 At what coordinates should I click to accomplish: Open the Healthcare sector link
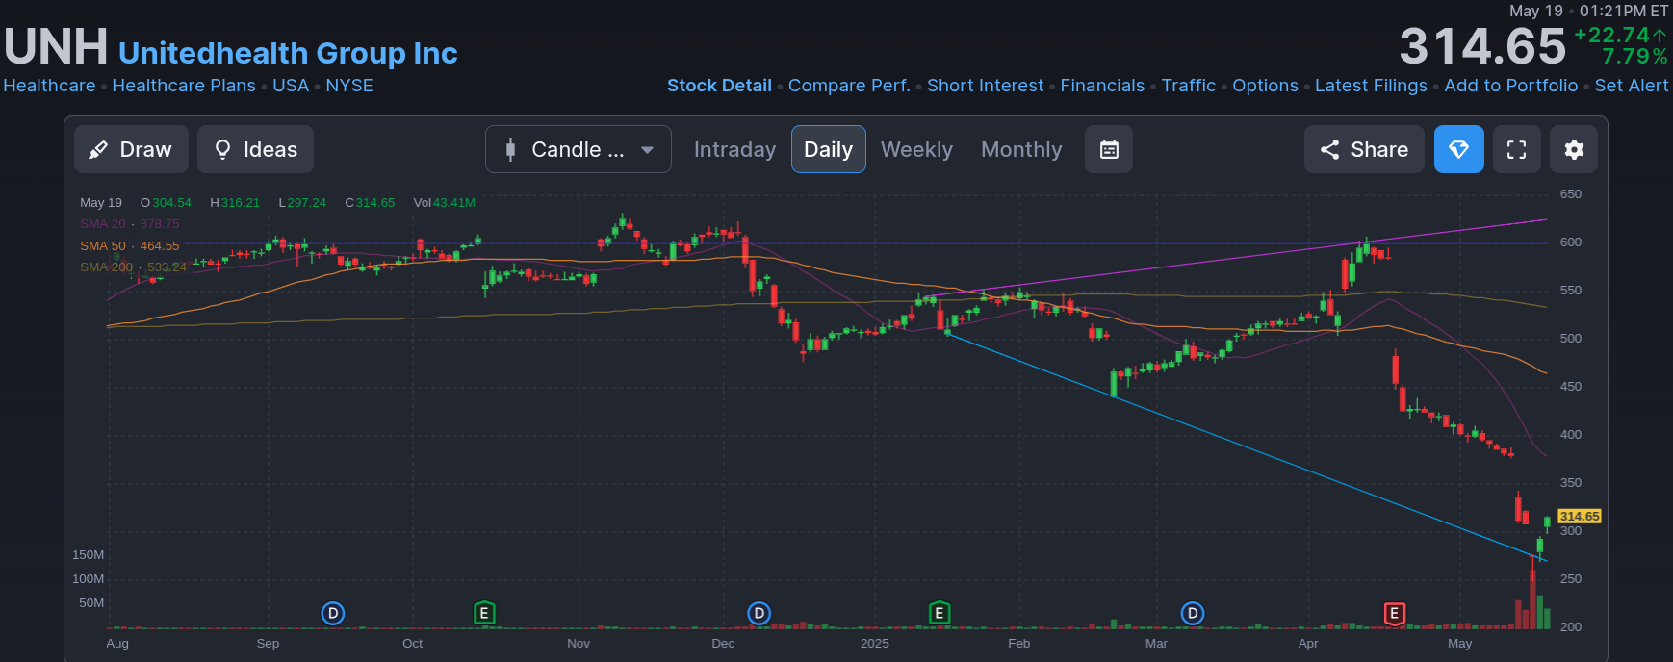(x=49, y=86)
